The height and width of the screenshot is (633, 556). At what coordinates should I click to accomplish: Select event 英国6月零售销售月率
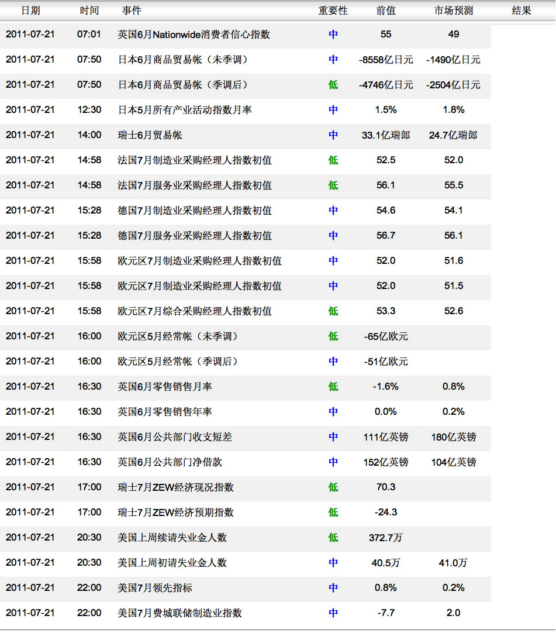click(x=165, y=386)
